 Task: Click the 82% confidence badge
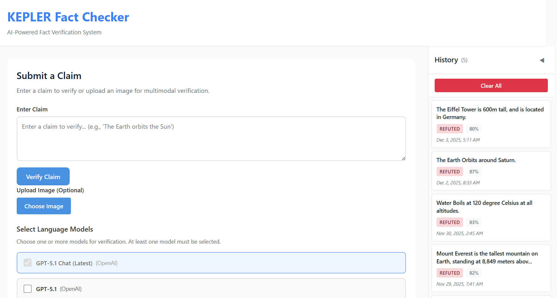click(474, 273)
